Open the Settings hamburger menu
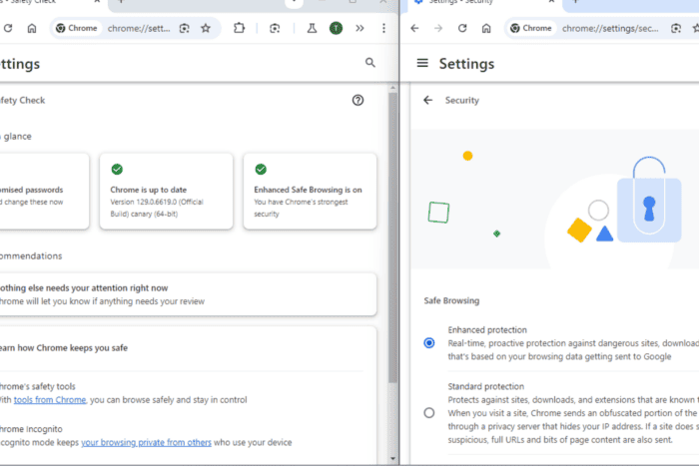The width and height of the screenshot is (699, 466). click(422, 63)
